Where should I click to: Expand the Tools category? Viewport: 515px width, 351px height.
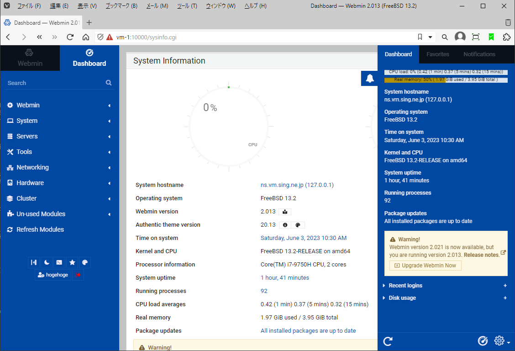pos(59,152)
